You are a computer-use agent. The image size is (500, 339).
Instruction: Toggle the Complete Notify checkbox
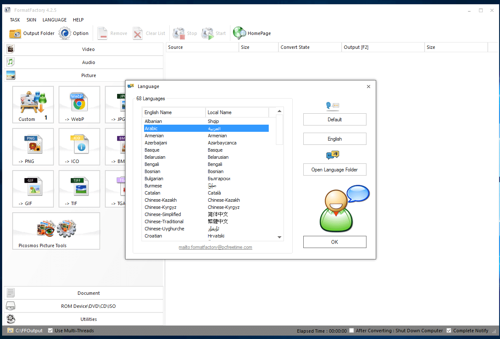[449, 331]
